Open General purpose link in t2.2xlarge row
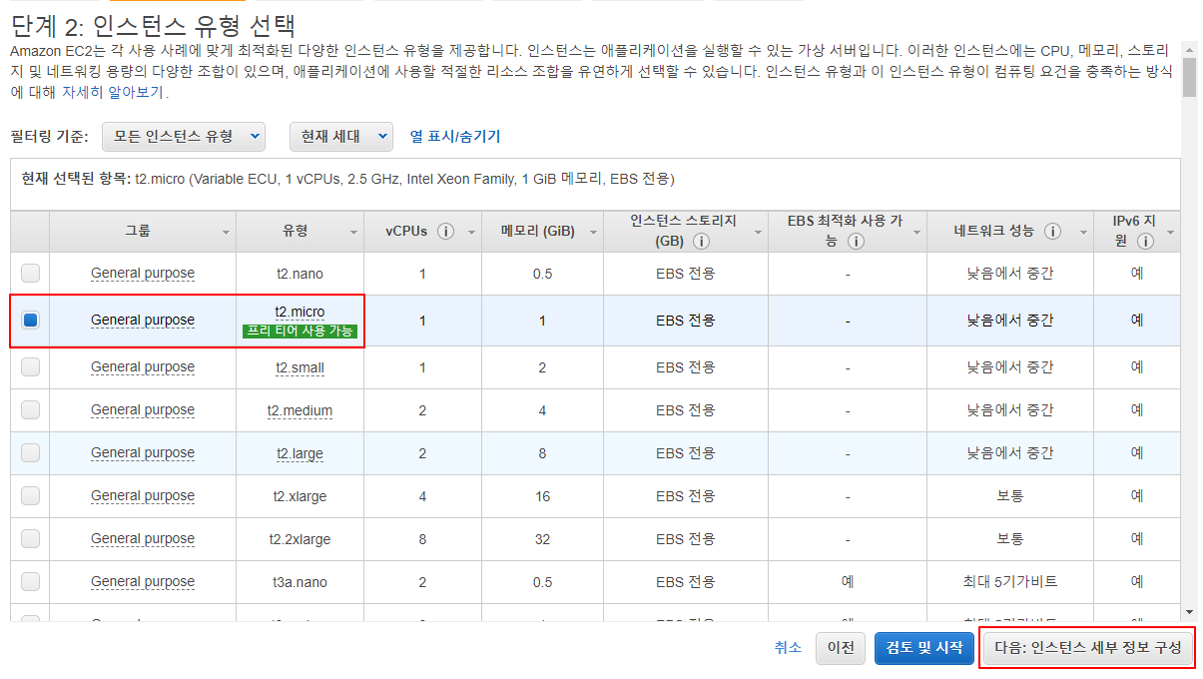Screen dimensions: 1203x679 tap(143, 538)
